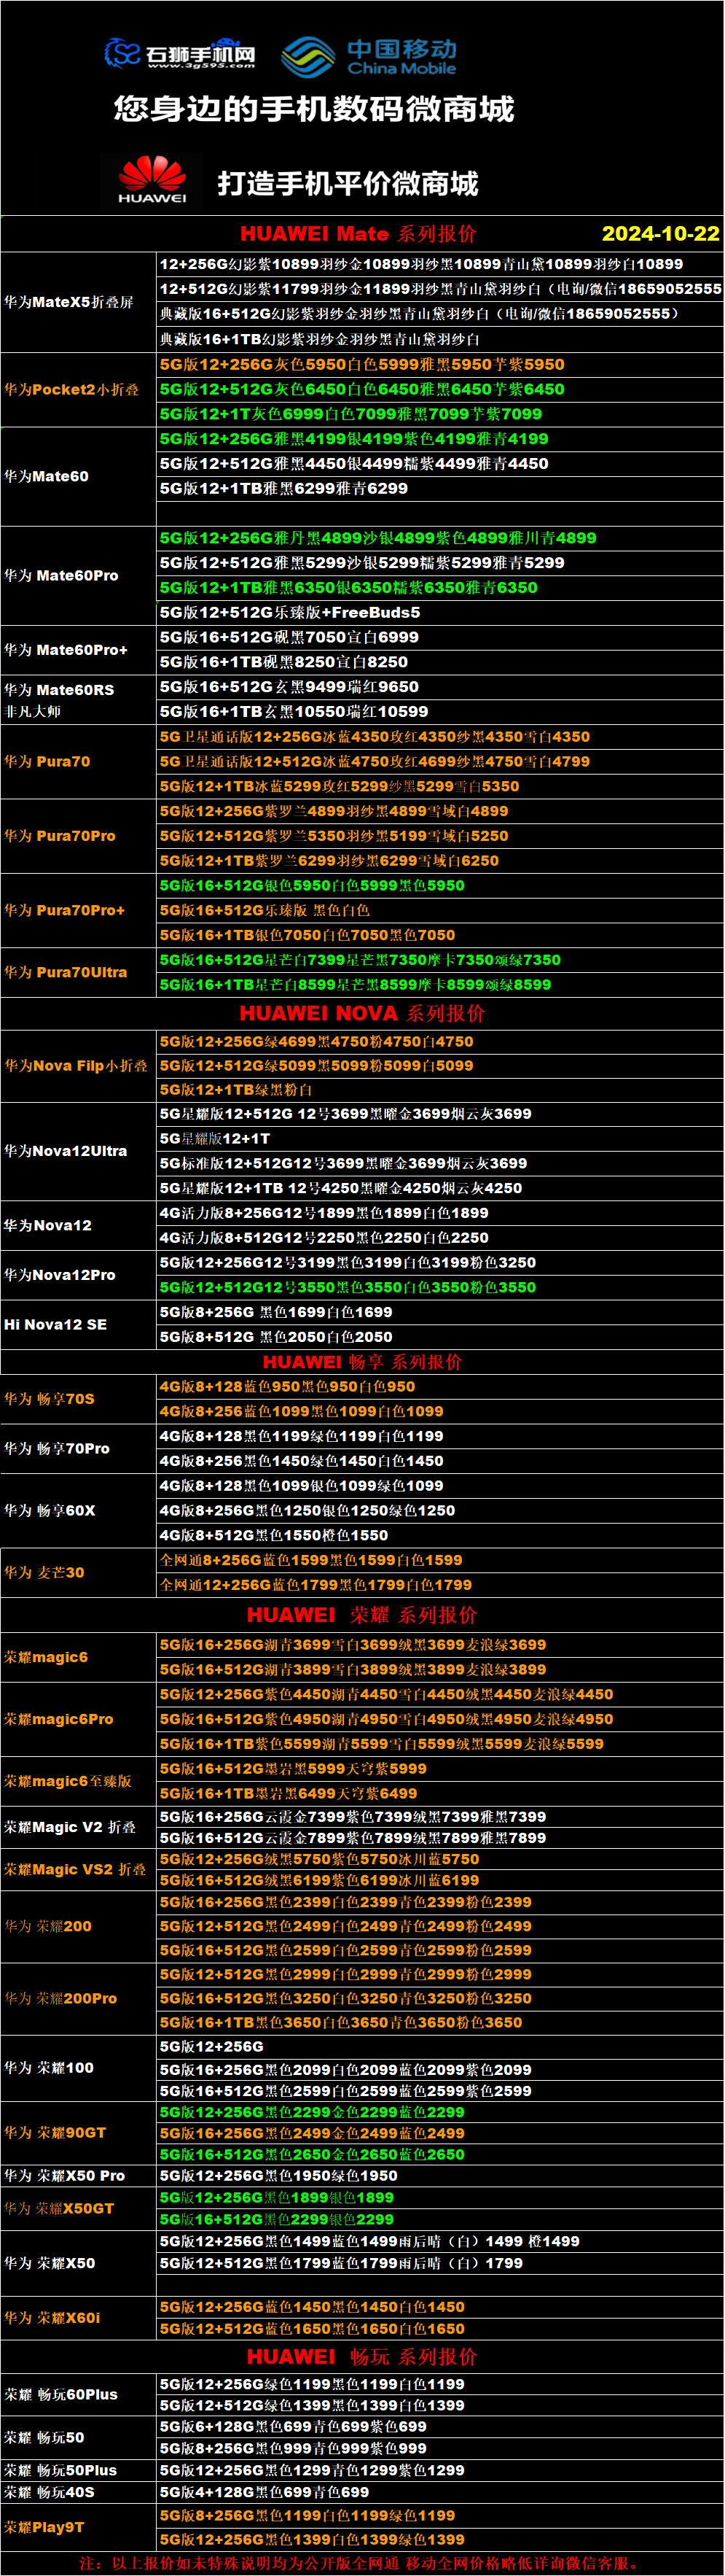The height and width of the screenshot is (2576, 725).
Task: Select the 华为 Mate60RS label
Action: click(x=59, y=690)
